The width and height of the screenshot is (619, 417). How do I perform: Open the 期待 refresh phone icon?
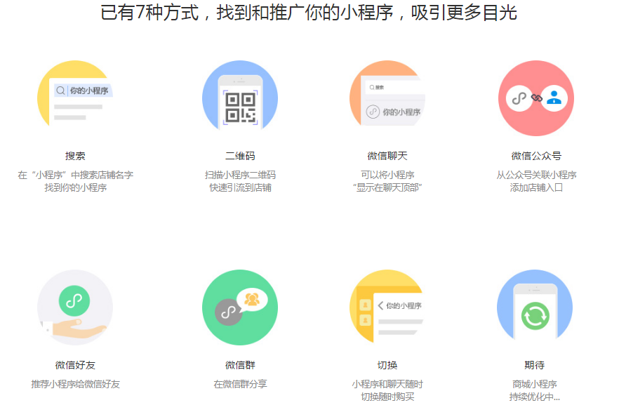coord(535,309)
